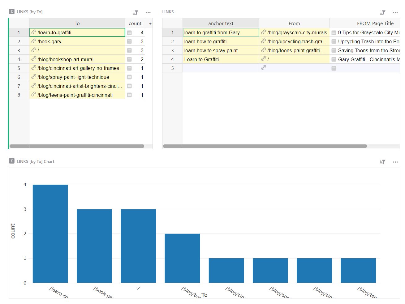Click the + button to add a new column
405x304 pixels.
(150, 23)
